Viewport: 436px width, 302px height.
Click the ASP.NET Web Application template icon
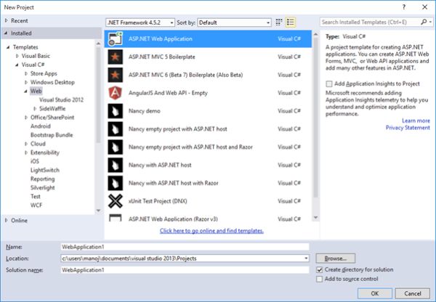(x=115, y=39)
